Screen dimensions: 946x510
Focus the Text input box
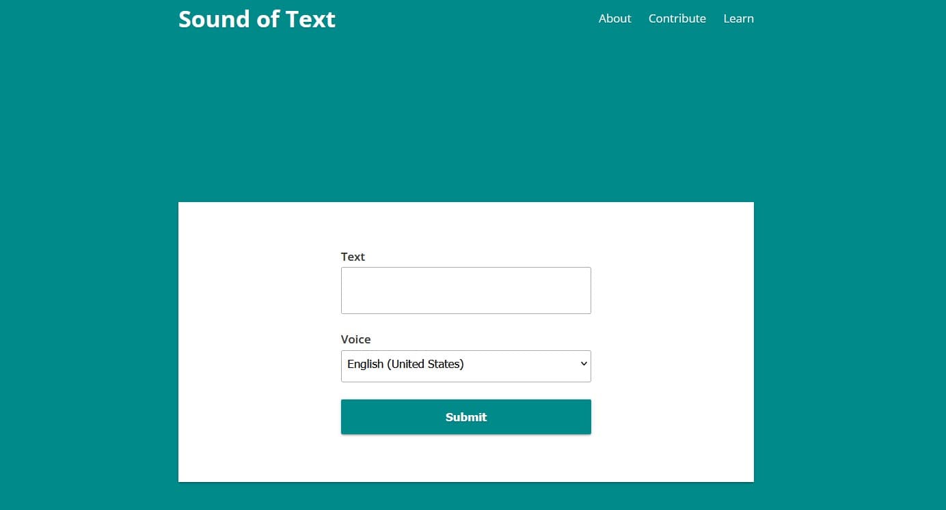pyautogui.click(x=465, y=290)
